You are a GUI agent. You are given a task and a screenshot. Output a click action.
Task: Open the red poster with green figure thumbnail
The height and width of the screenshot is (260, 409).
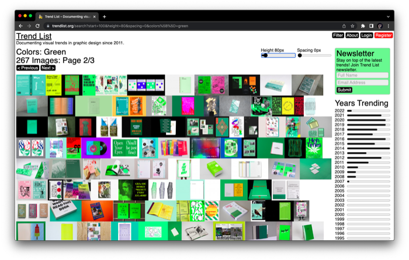point(85,127)
